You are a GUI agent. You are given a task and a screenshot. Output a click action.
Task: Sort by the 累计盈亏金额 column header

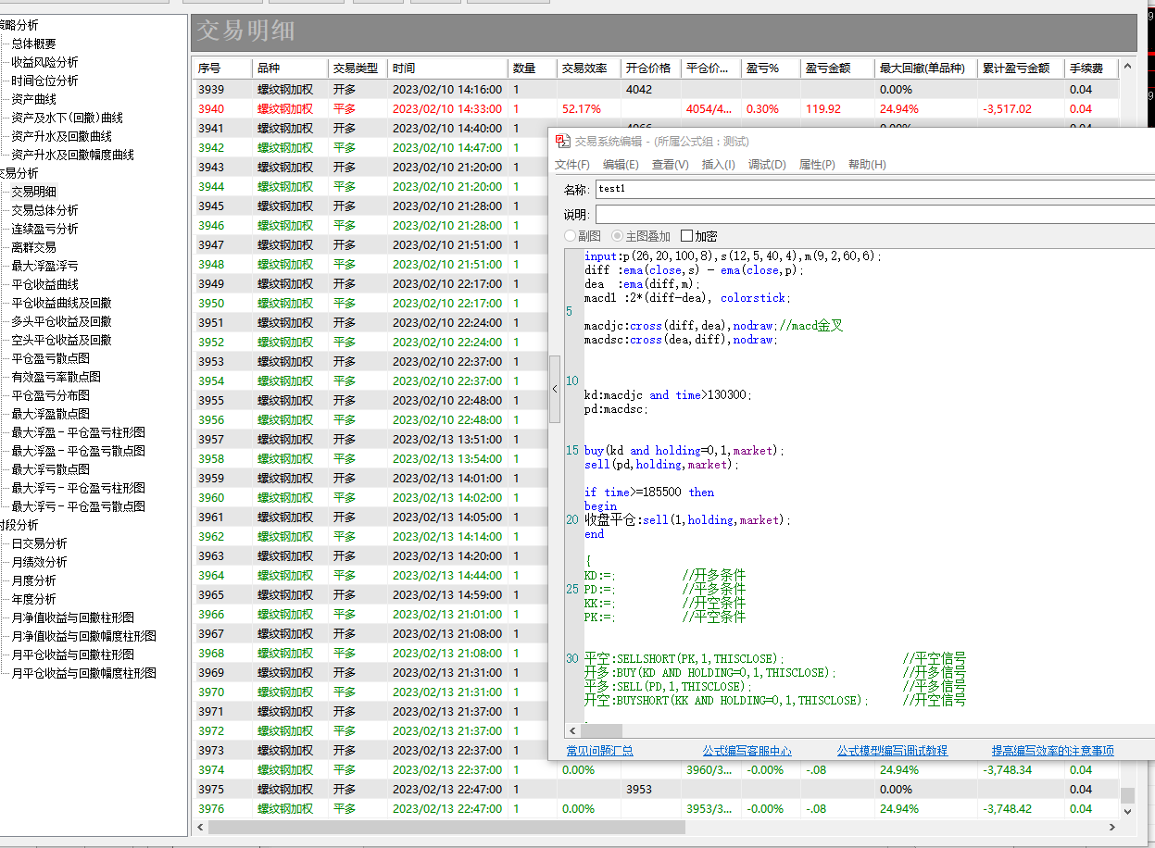1021,69
